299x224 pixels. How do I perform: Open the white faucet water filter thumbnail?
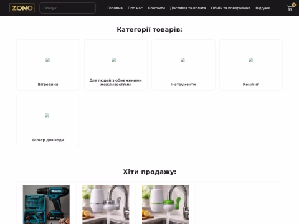[106, 204]
